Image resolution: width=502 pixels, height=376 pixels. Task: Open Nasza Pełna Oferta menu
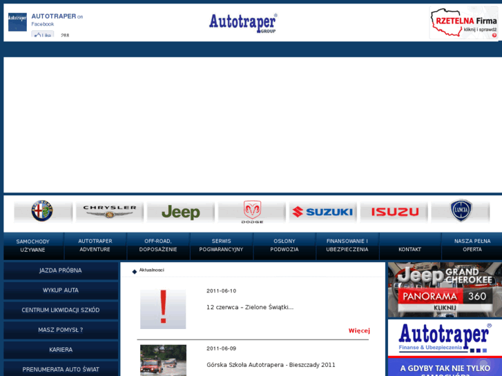pyautogui.click(x=472, y=246)
